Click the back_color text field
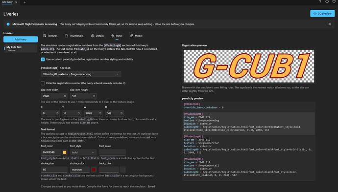 [x=109, y=170]
